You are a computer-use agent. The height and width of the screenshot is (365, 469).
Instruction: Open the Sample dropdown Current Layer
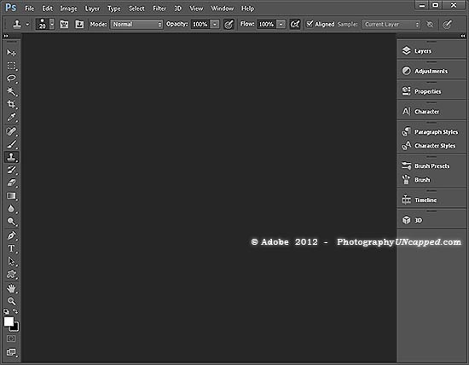(391, 24)
